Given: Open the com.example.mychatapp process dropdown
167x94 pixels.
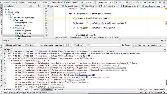Looking at the screenshot, I should coord(55,45).
